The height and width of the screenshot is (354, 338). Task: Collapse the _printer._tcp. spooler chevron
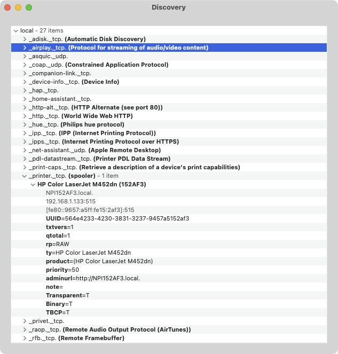point(25,176)
